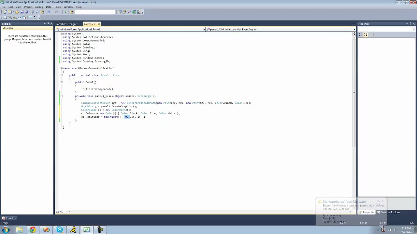Open the WindowsFormsApplication1.Form1 class dropdown
Screen dimensions: 417x234
pos(204,29)
